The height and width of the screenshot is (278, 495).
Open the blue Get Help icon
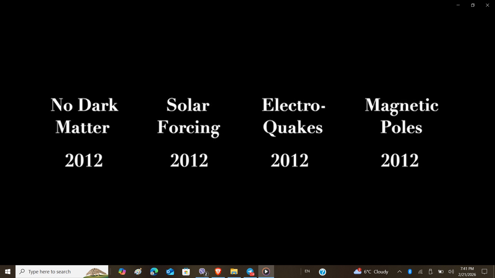[x=323, y=272]
